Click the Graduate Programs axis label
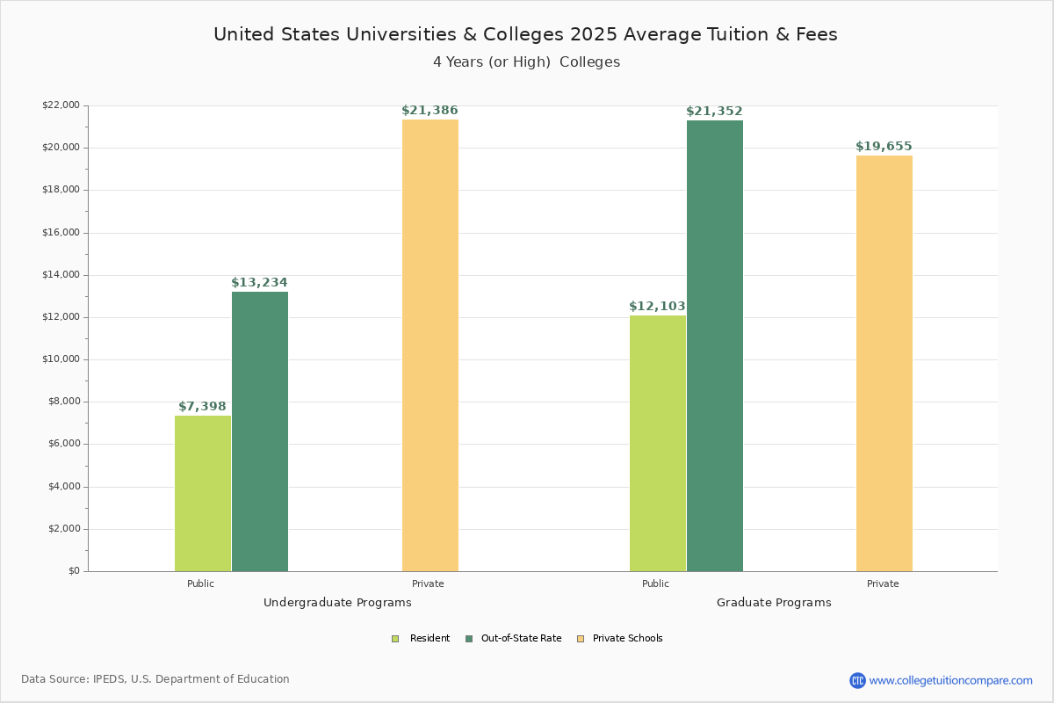 pyautogui.click(x=774, y=603)
